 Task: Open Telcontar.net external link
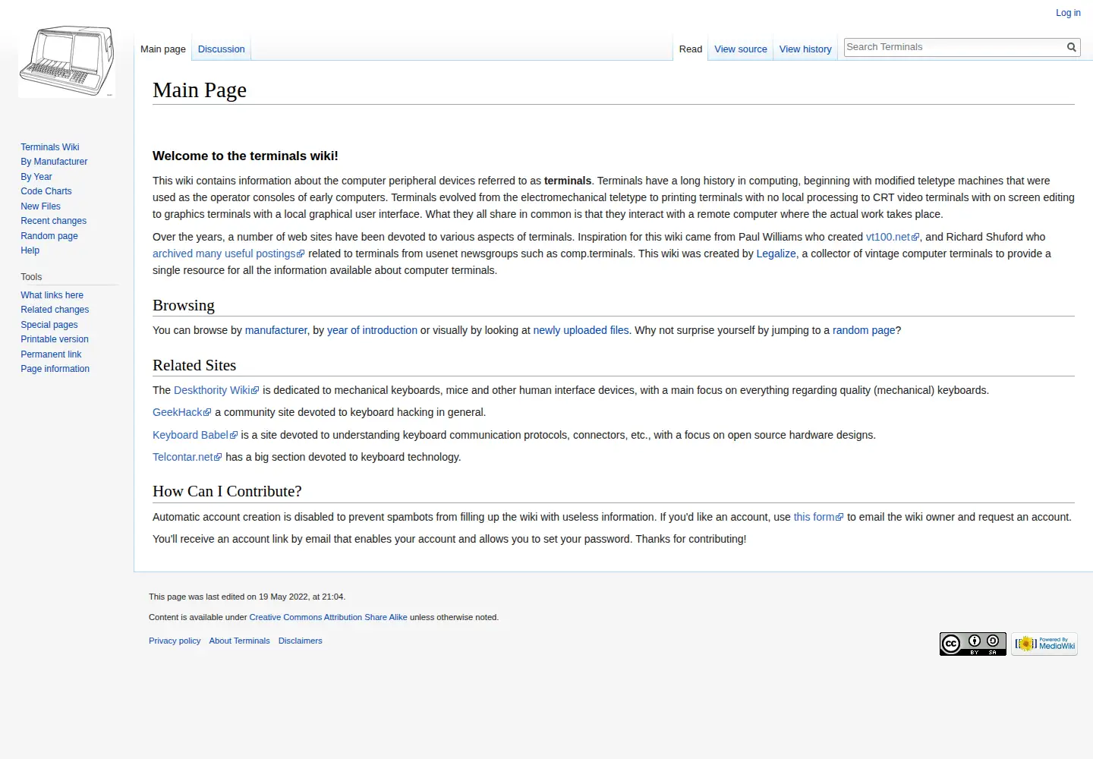tap(187, 457)
